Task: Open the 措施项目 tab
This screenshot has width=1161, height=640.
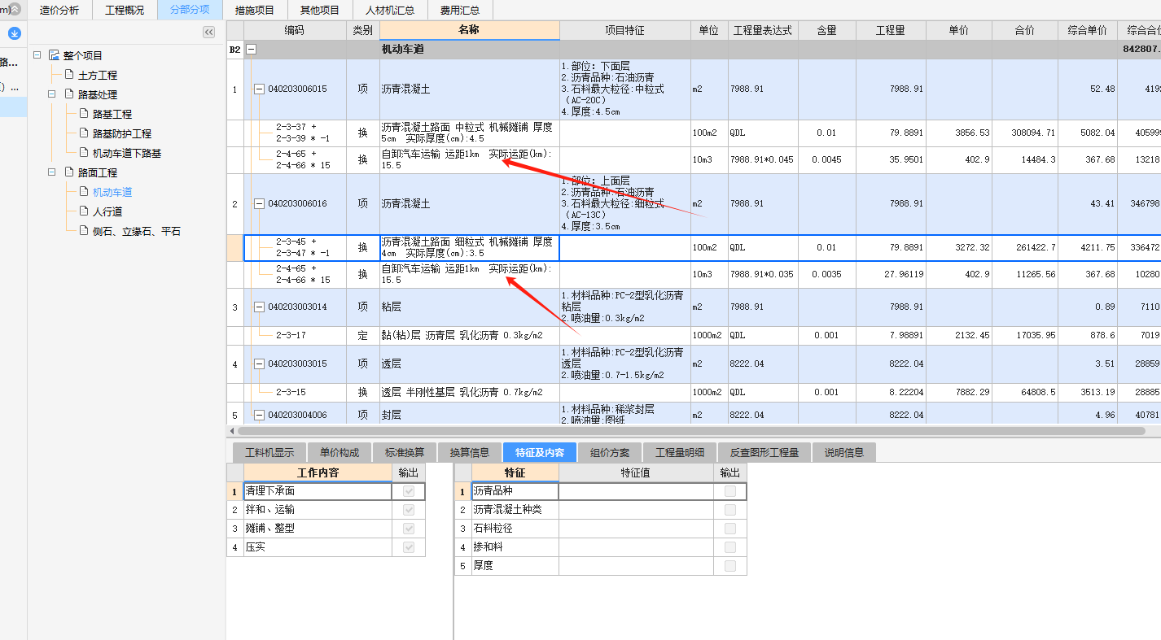Action: point(255,11)
